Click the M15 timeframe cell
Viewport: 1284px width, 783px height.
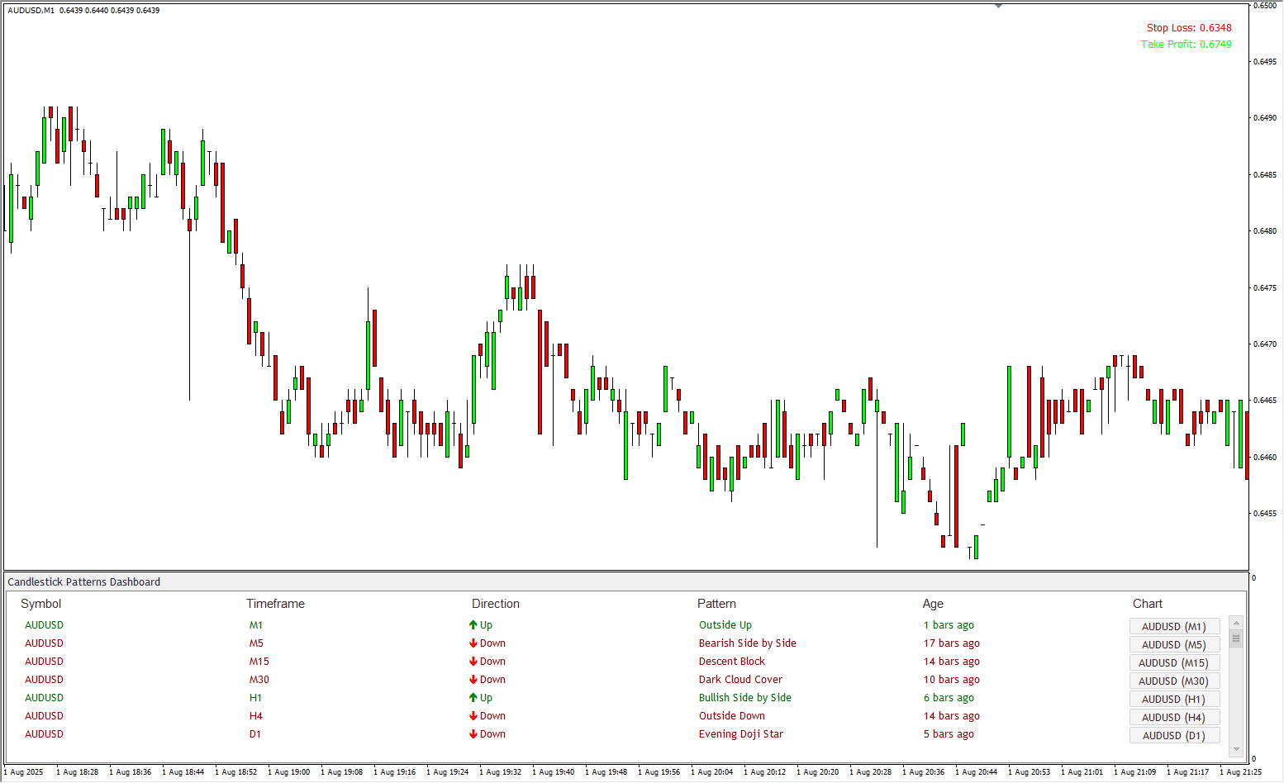[x=259, y=662]
